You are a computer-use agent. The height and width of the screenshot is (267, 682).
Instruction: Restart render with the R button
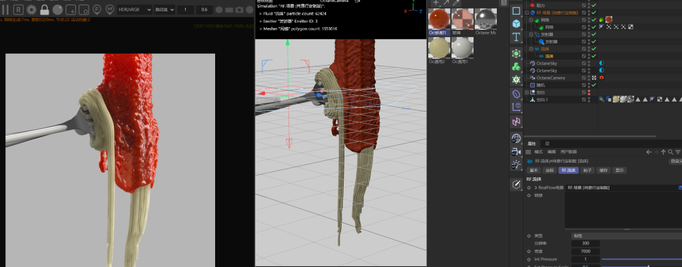click(x=18, y=9)
